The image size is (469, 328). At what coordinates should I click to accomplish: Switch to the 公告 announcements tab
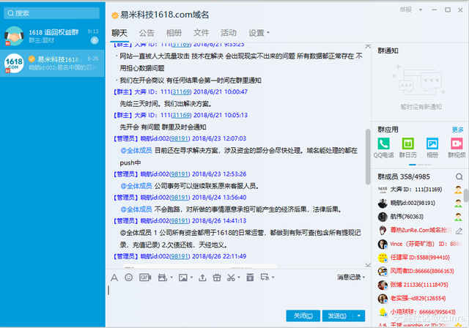pyautogui.click(x=147, y=33)
